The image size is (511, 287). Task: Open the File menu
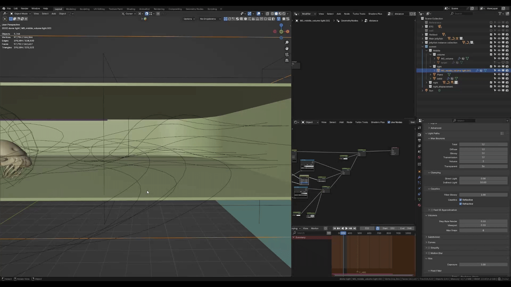9,9
